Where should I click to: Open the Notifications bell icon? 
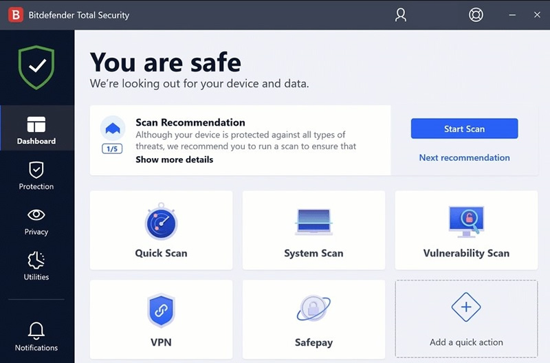click(36, 331)
